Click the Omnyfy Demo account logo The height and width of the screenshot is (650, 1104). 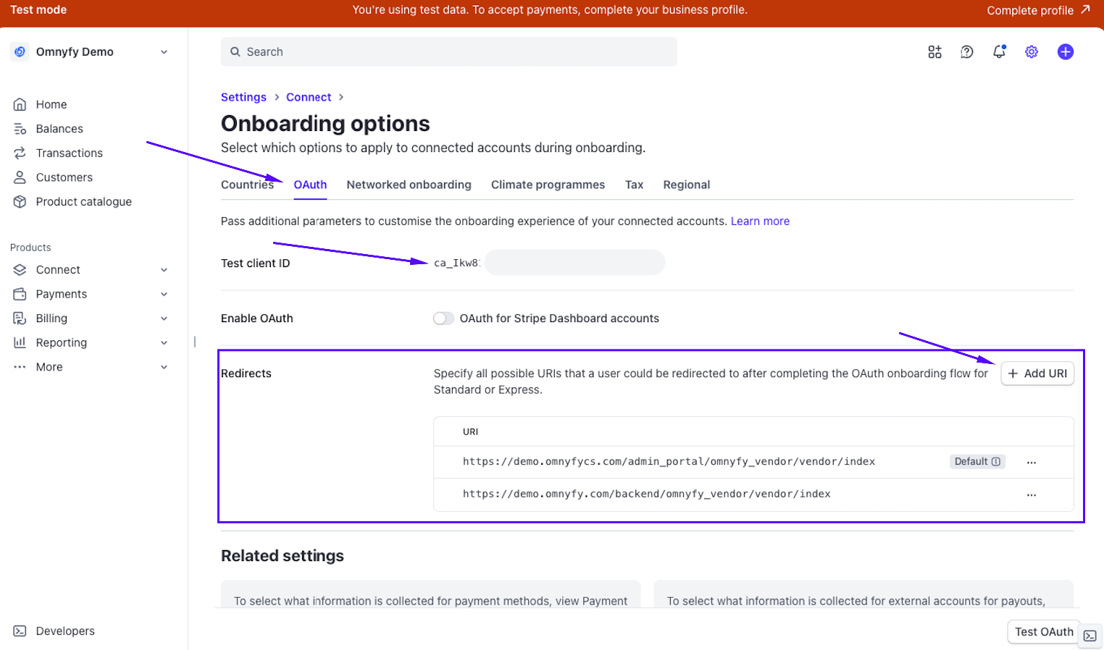20,51
